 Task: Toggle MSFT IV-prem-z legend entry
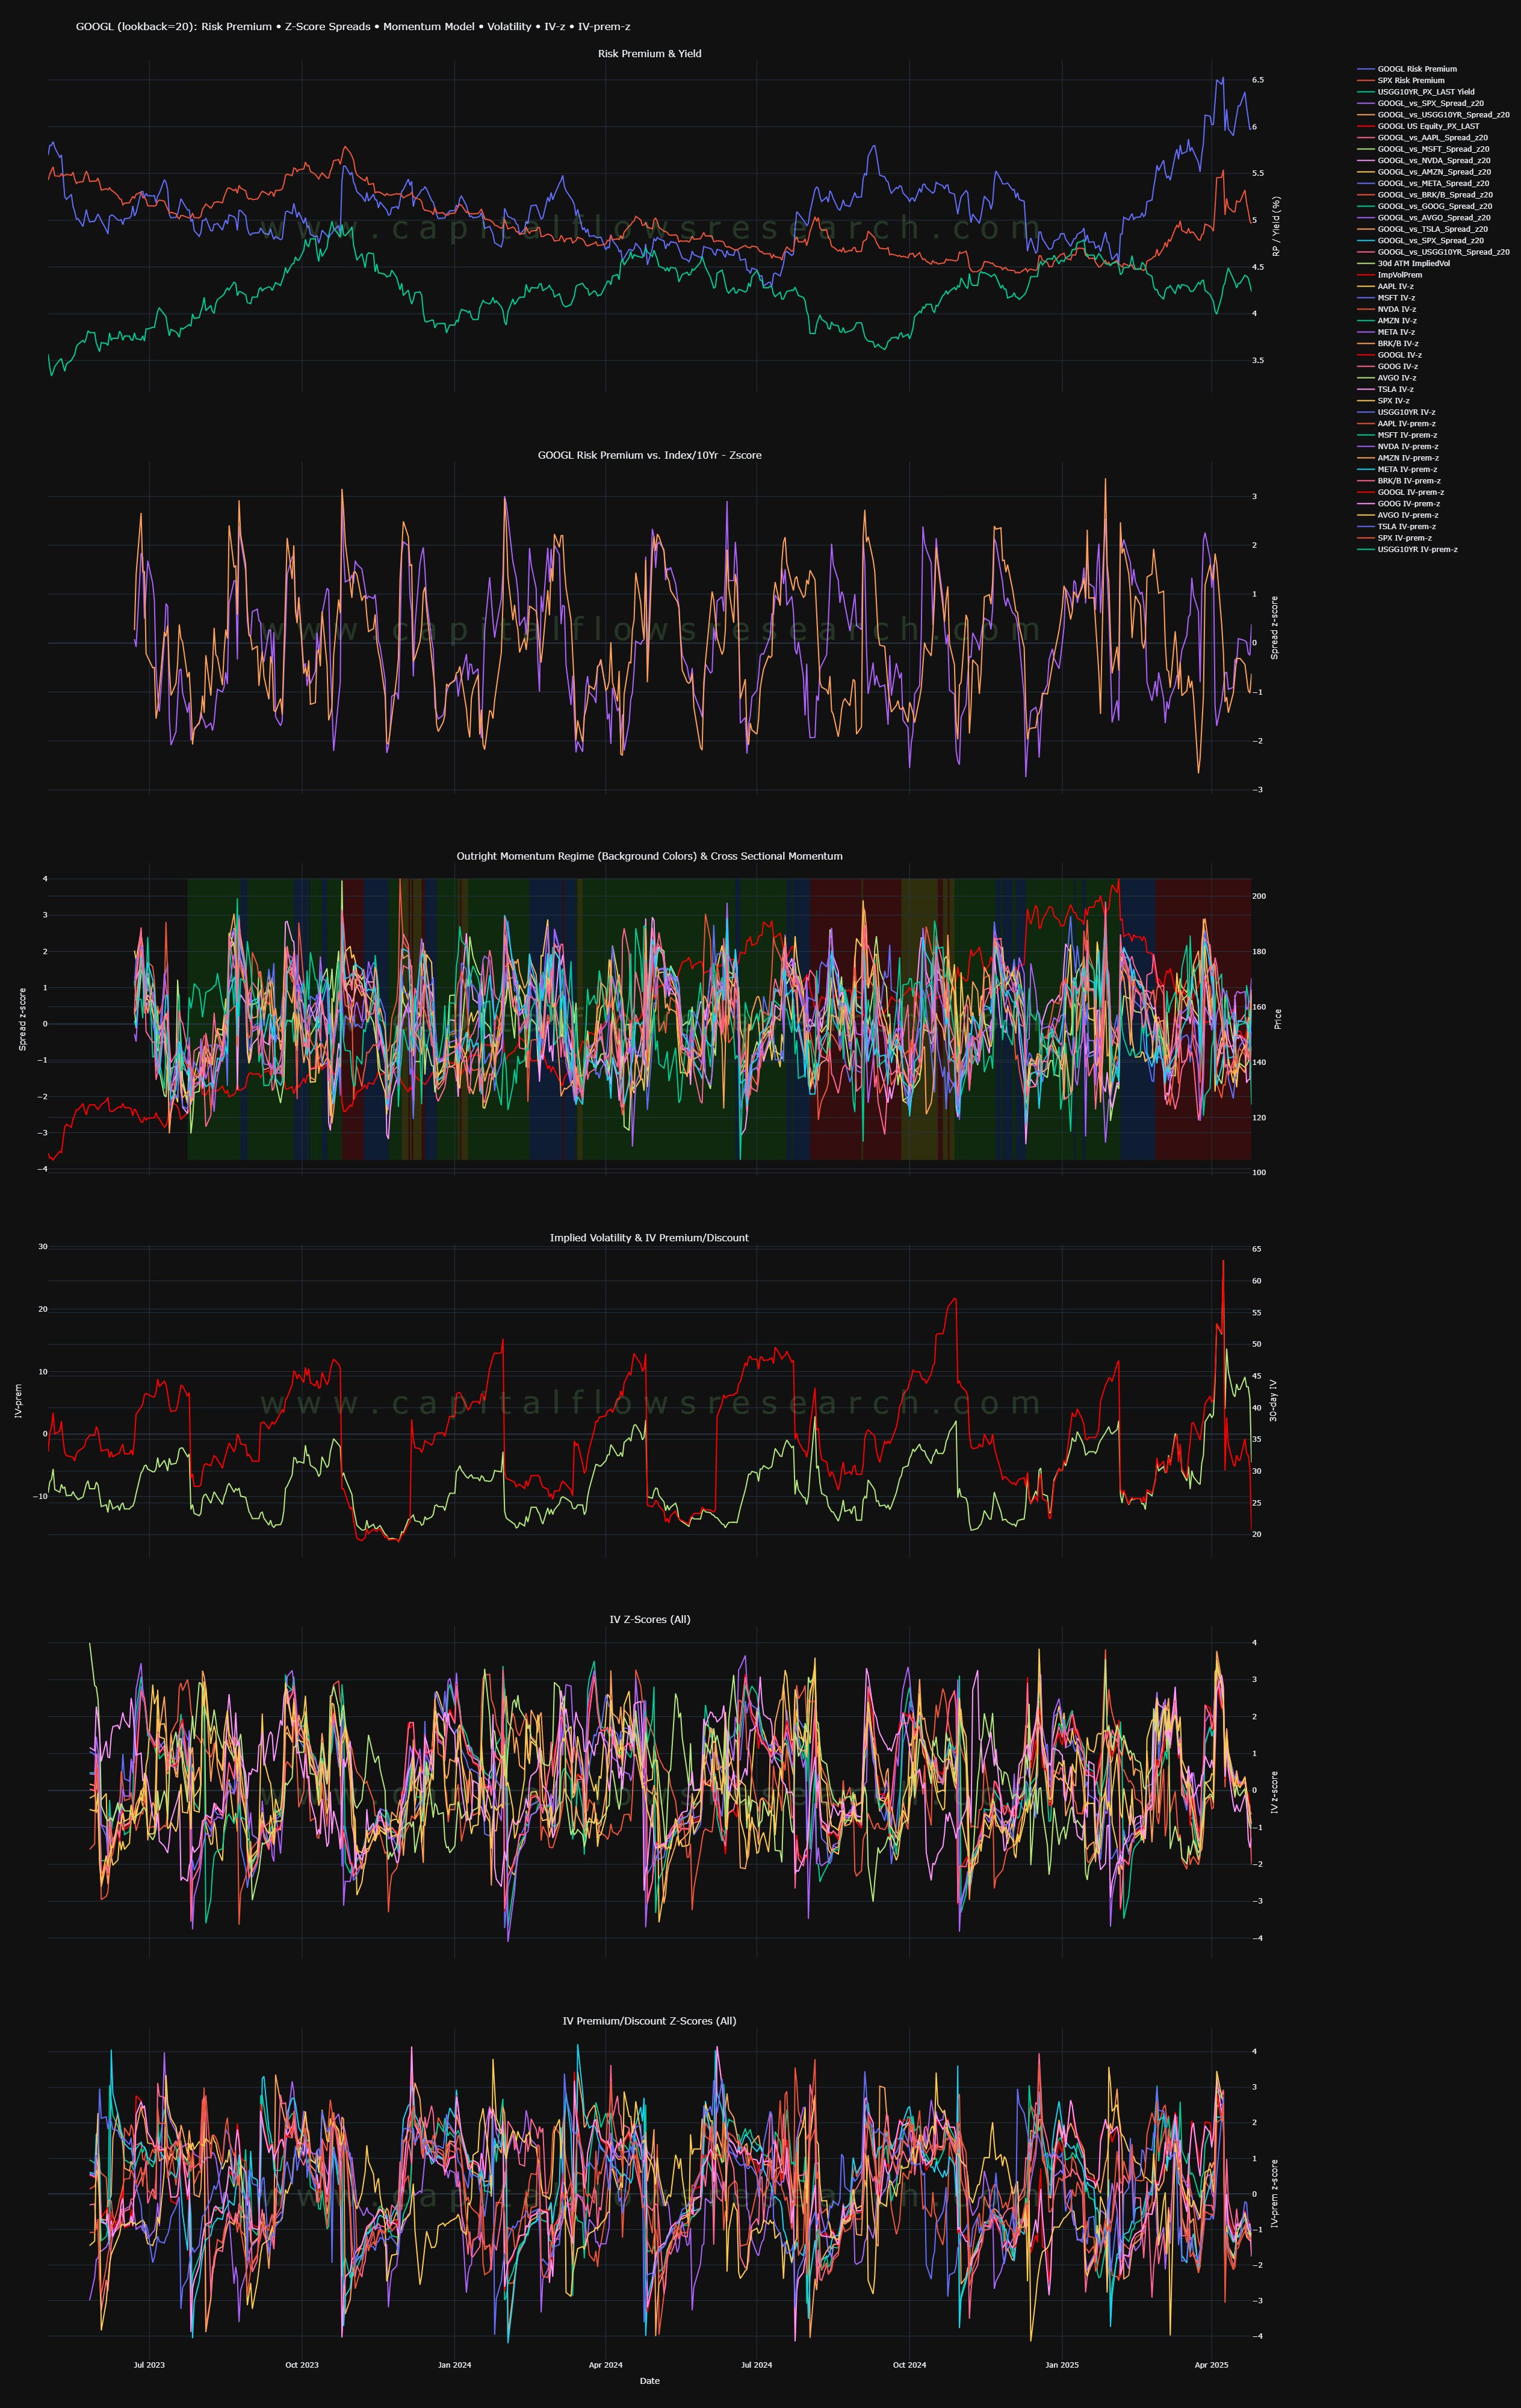[x=1397, y=435]
